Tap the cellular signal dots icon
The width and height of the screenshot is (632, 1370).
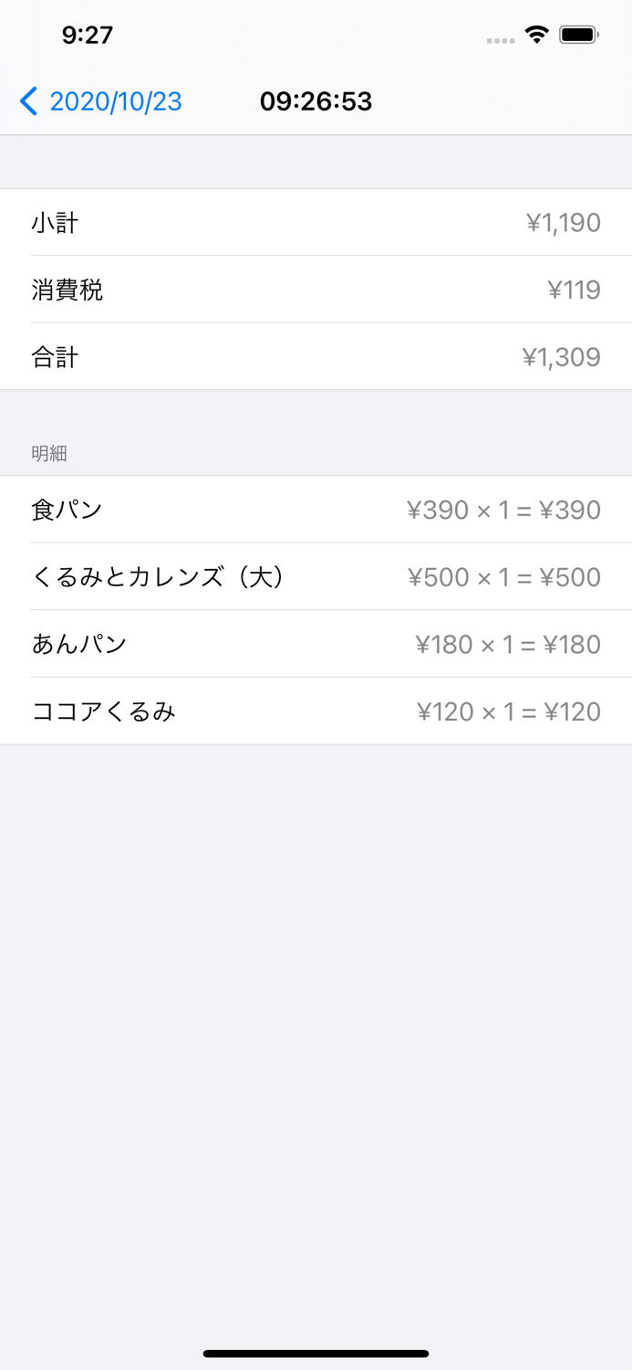(x=501, y=38)
